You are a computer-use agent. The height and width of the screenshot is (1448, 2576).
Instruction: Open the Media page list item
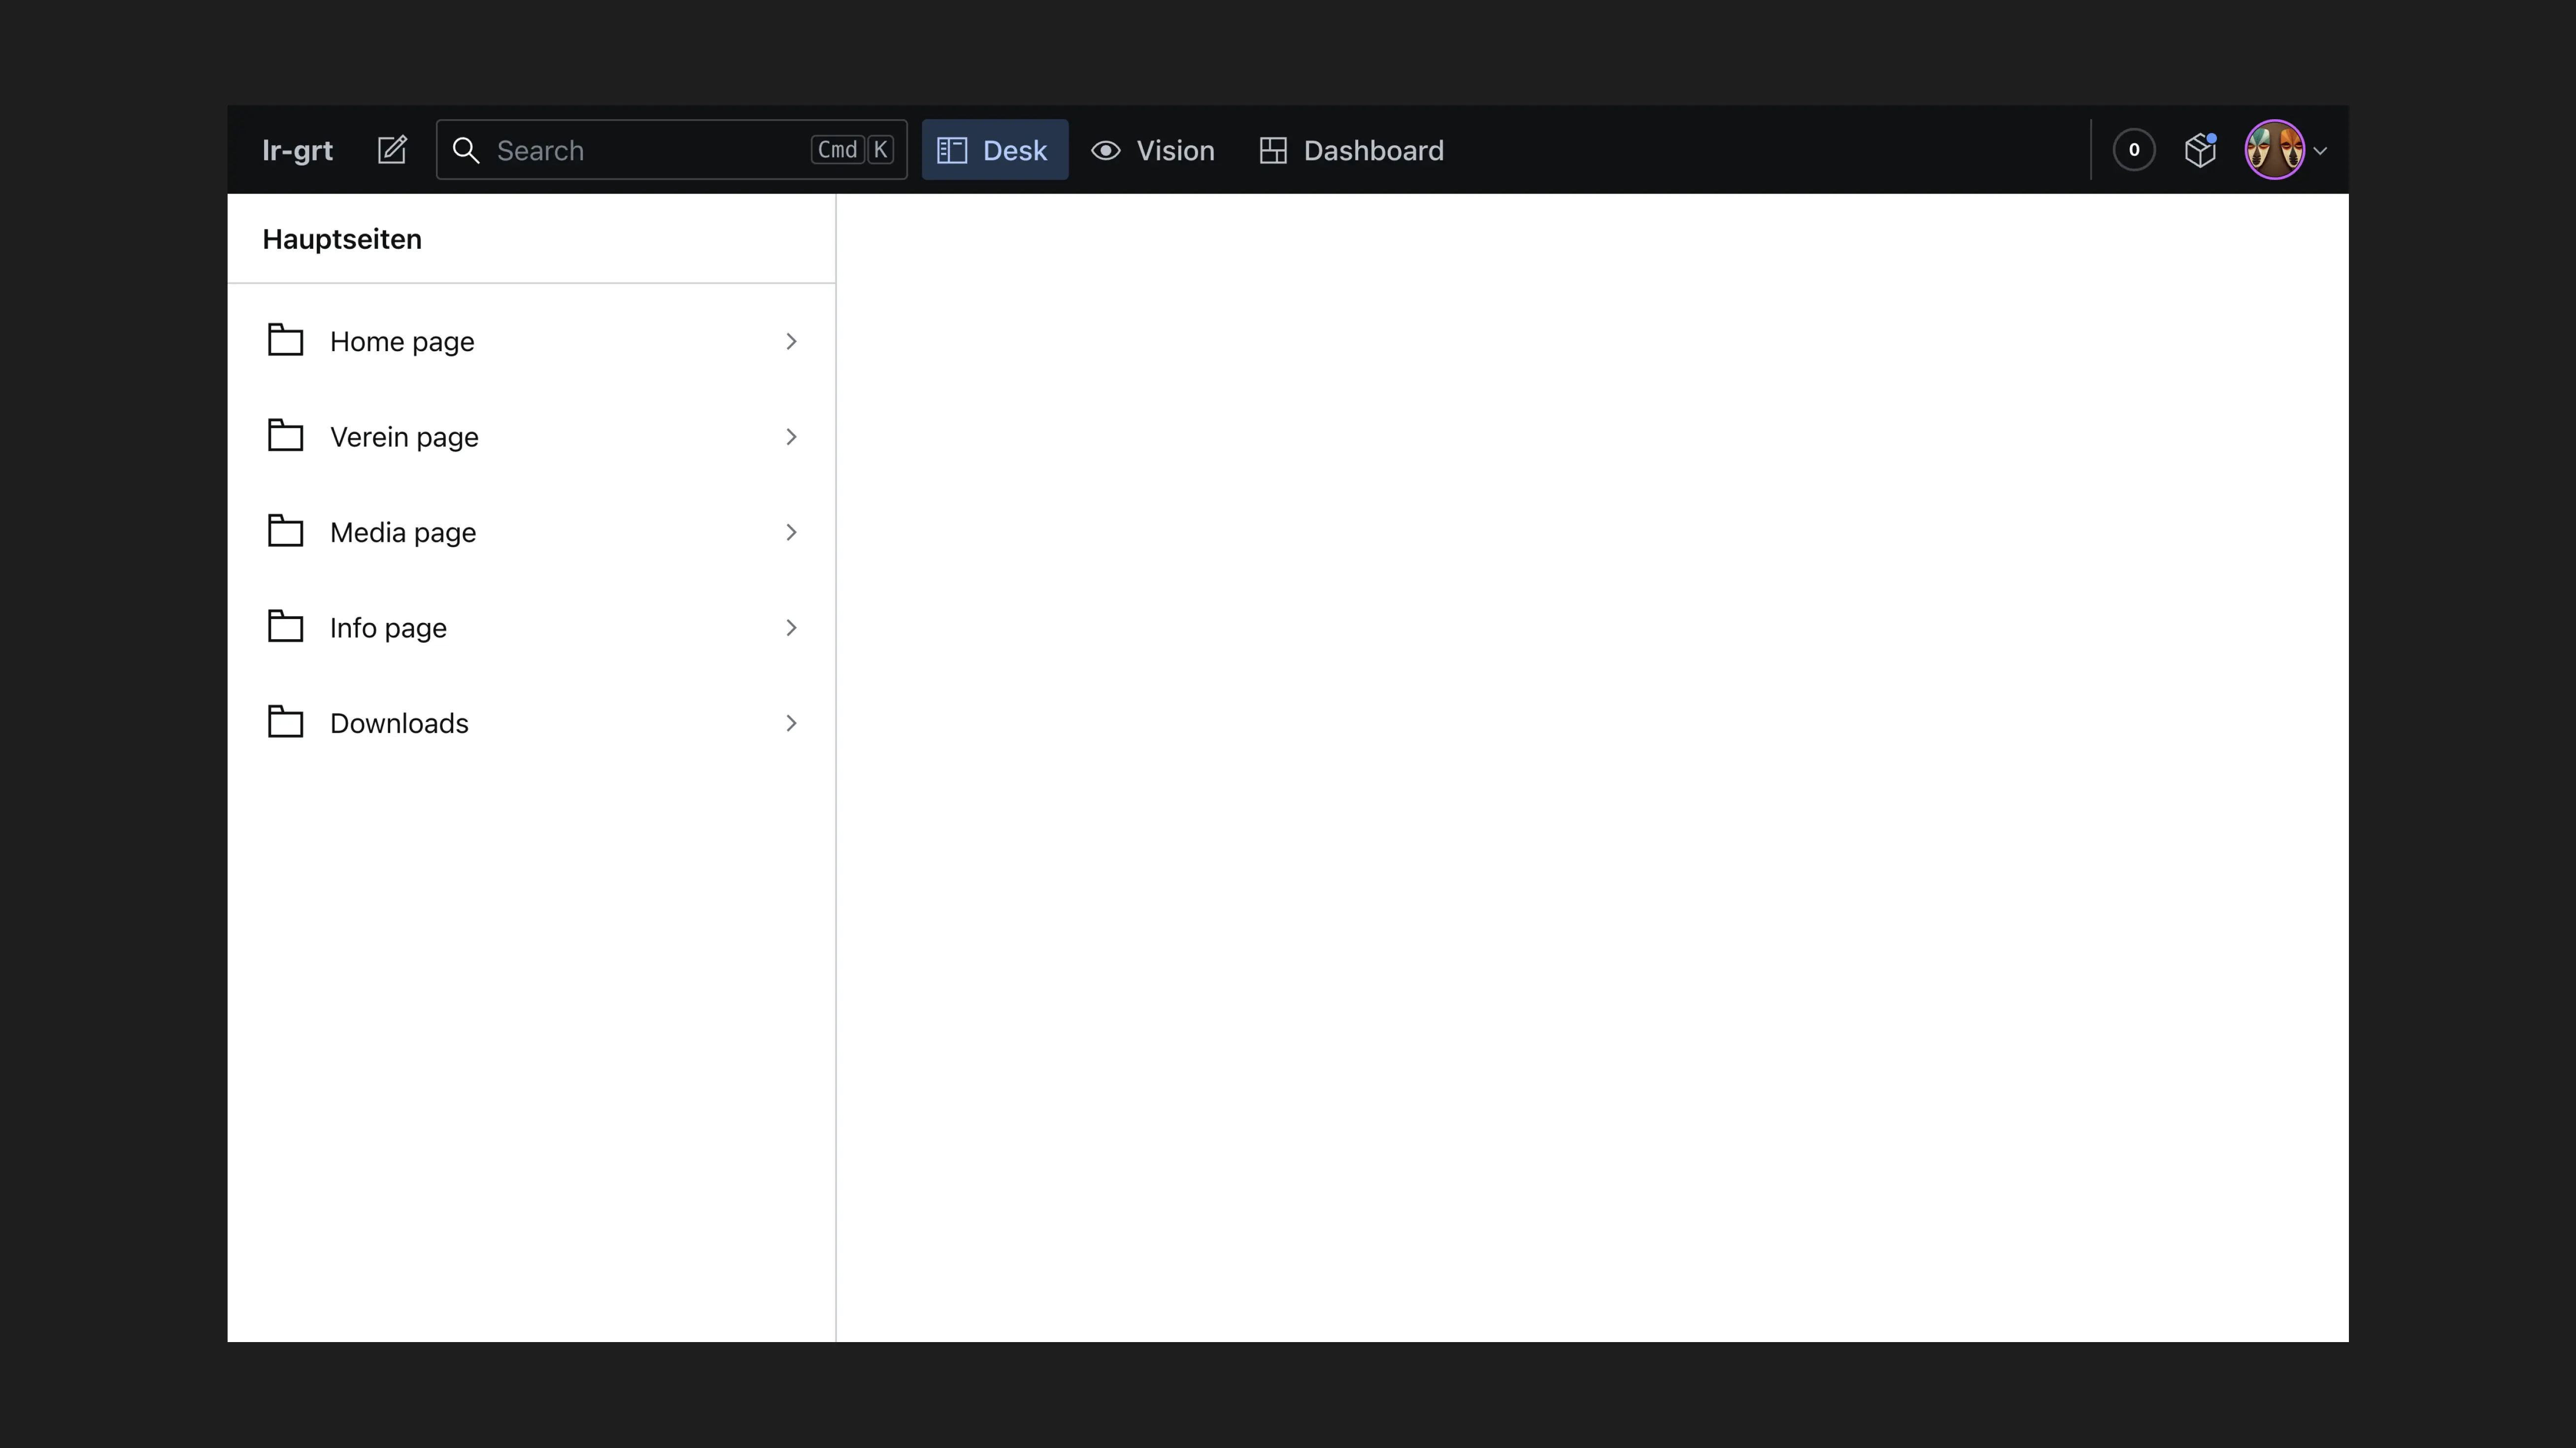[x=532, y=533]
